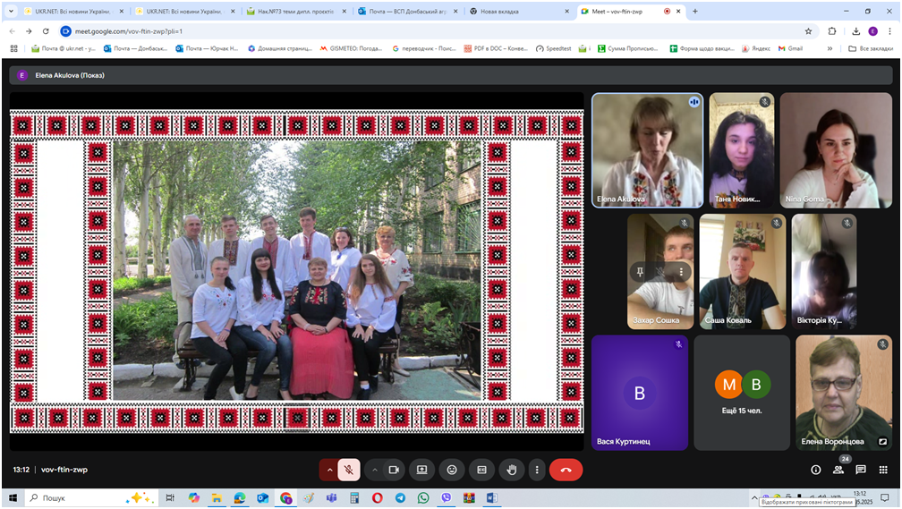Open meeting details info icon
Viewport: 902px width, 509px height.
pyautogui.click(x=816, y=470)
